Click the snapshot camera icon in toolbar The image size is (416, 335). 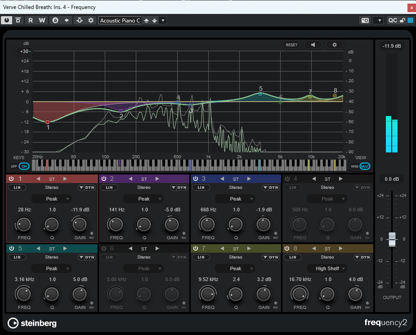tap(365, 20)
